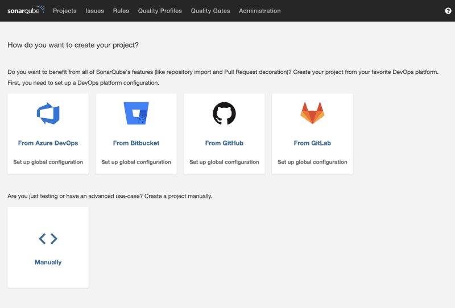
Task: Click Set up global configuration under Bitbucket
Action: coord(136,162)
